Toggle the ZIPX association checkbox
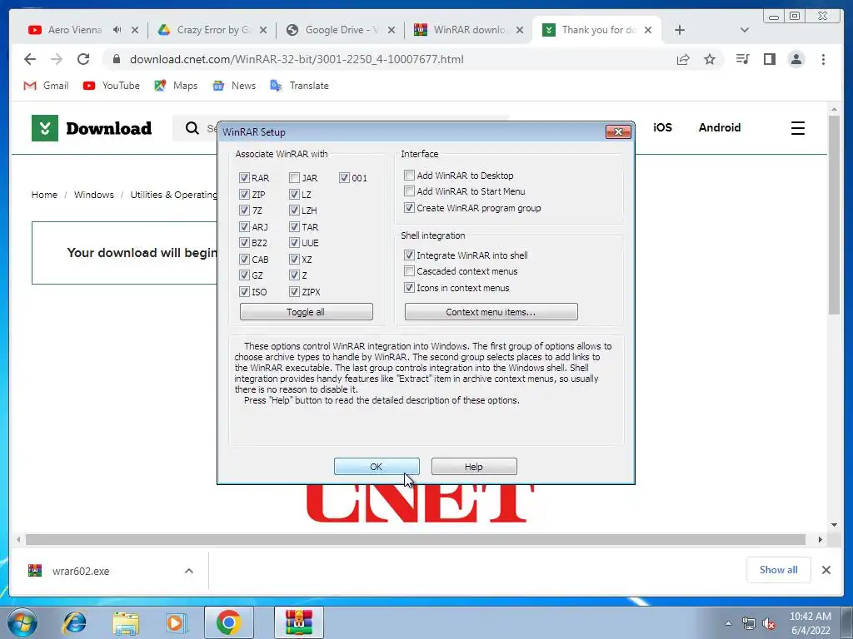The width and height of the screenshot is (853, 639). click(294, 292)
